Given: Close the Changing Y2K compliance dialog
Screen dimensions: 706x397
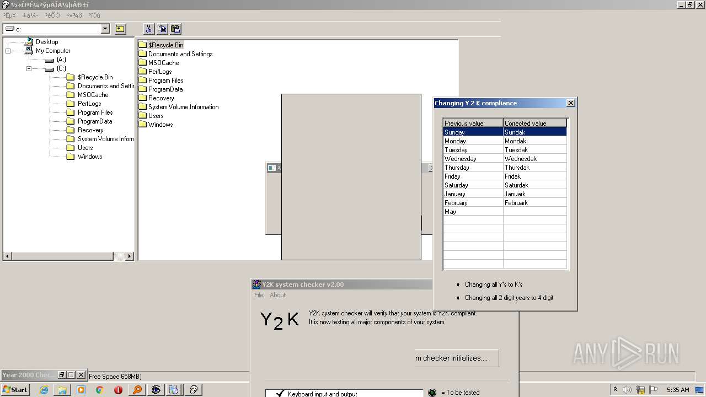Looking at the screenshot, I should coord(571,103).
